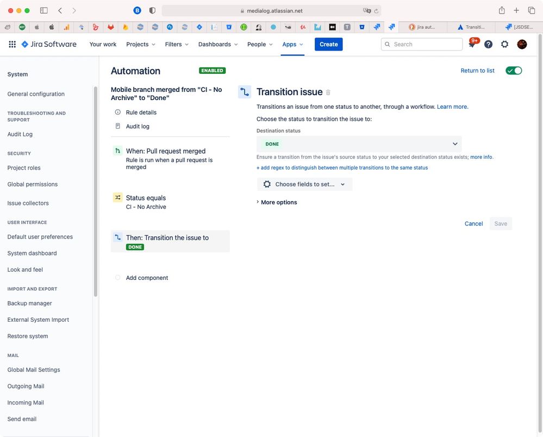Select the Transition the issue action icon
The image size is (543, 437).
pos(117,237)
